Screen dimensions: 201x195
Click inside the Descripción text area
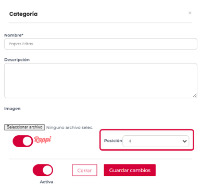(100, 81)
